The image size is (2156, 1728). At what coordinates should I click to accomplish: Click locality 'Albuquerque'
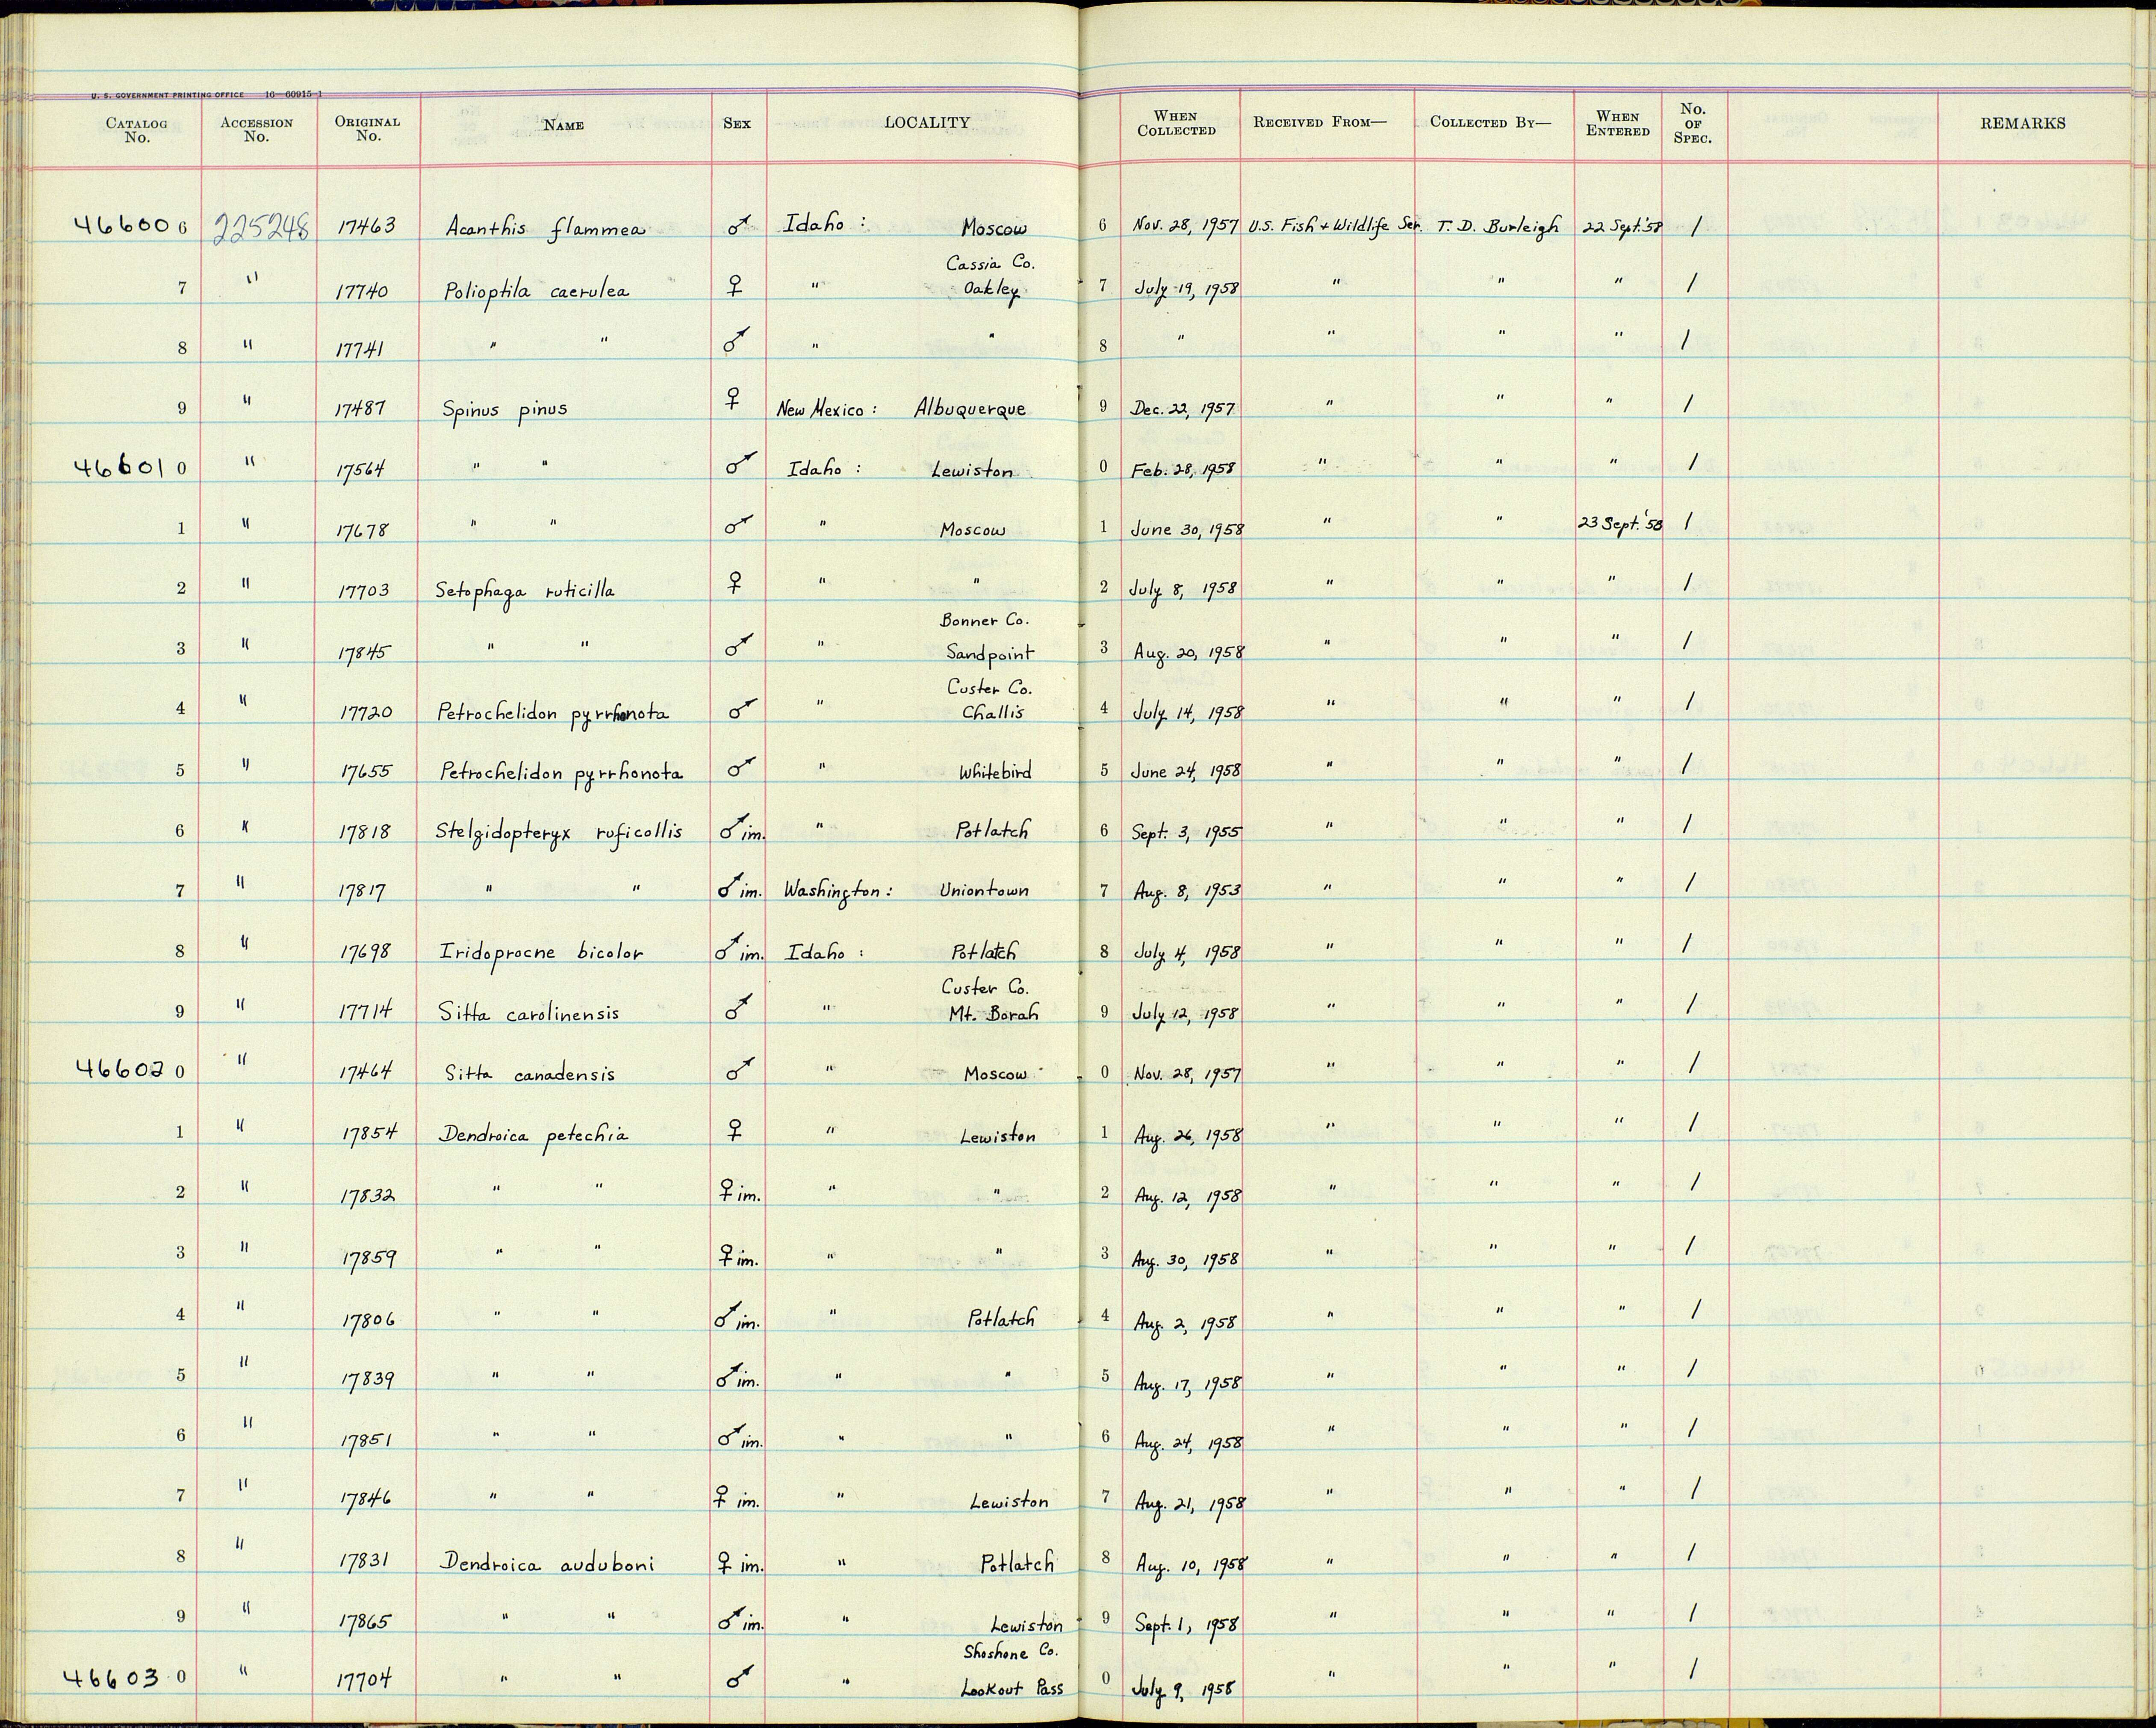(x=969, y=409)
